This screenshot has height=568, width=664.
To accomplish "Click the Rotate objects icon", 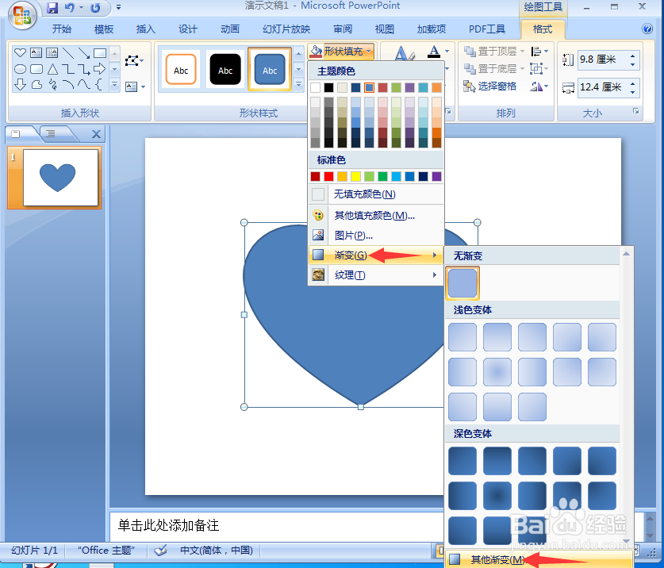I will (x=536, y=86).
